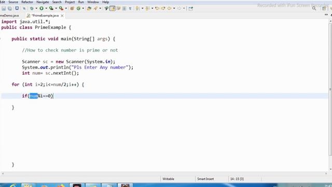Open the Project menu
Viewport: 332px width, 187px height.
coord(70,2)
